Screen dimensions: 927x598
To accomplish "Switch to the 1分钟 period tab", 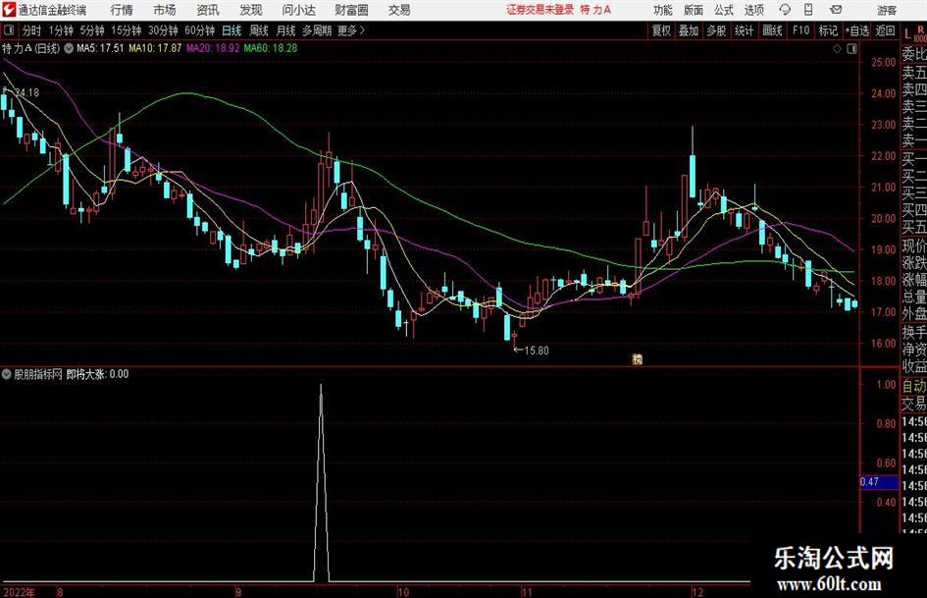I will point(61,30).
